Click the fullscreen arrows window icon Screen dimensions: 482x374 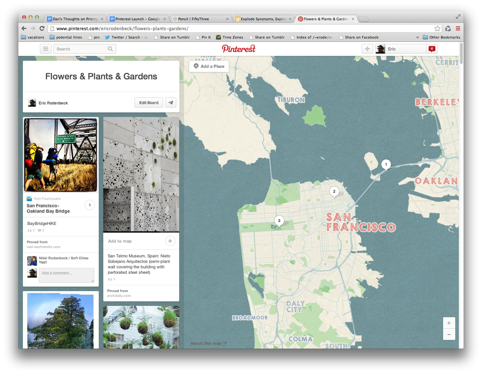458,17
